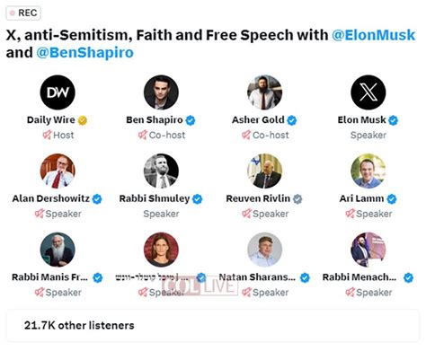Open the Daily Wire host avatar
426x351 pixels.
[x=58, y=92]
